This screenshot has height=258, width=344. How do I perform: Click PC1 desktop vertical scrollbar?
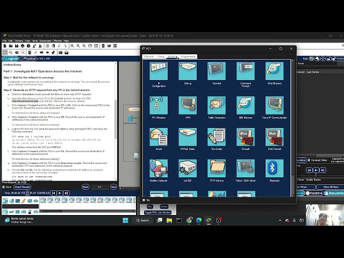[292, 128]
